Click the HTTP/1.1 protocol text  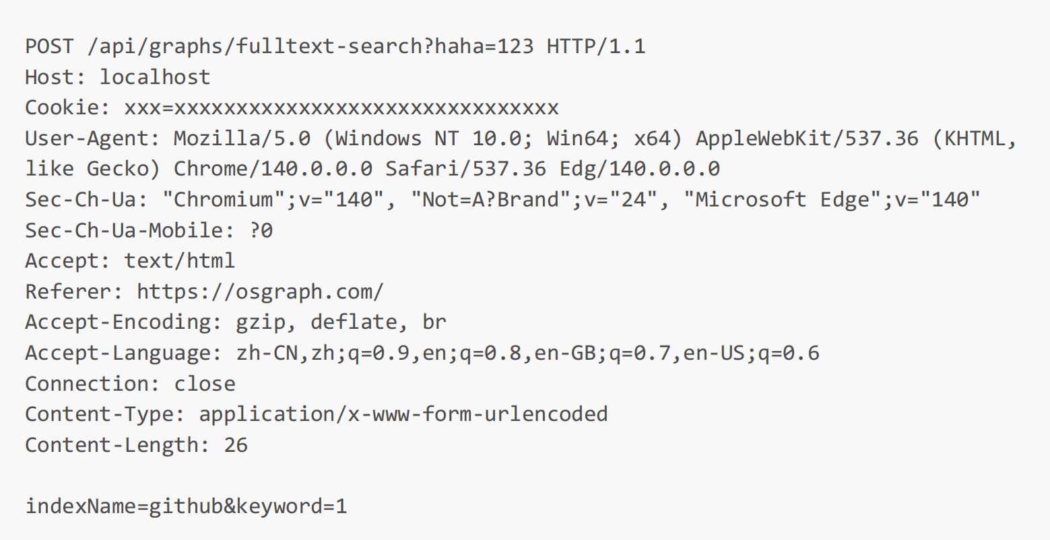click(x=595, y=46)
